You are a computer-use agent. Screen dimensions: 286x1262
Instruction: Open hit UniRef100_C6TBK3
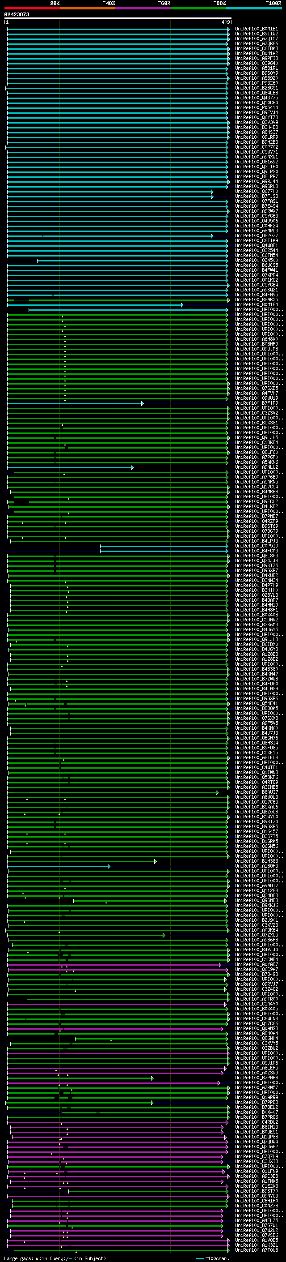click(257, 48)
